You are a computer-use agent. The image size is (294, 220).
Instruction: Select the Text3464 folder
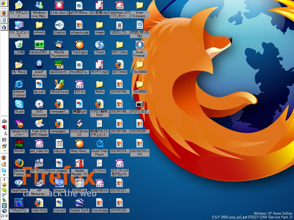[140, 67]
